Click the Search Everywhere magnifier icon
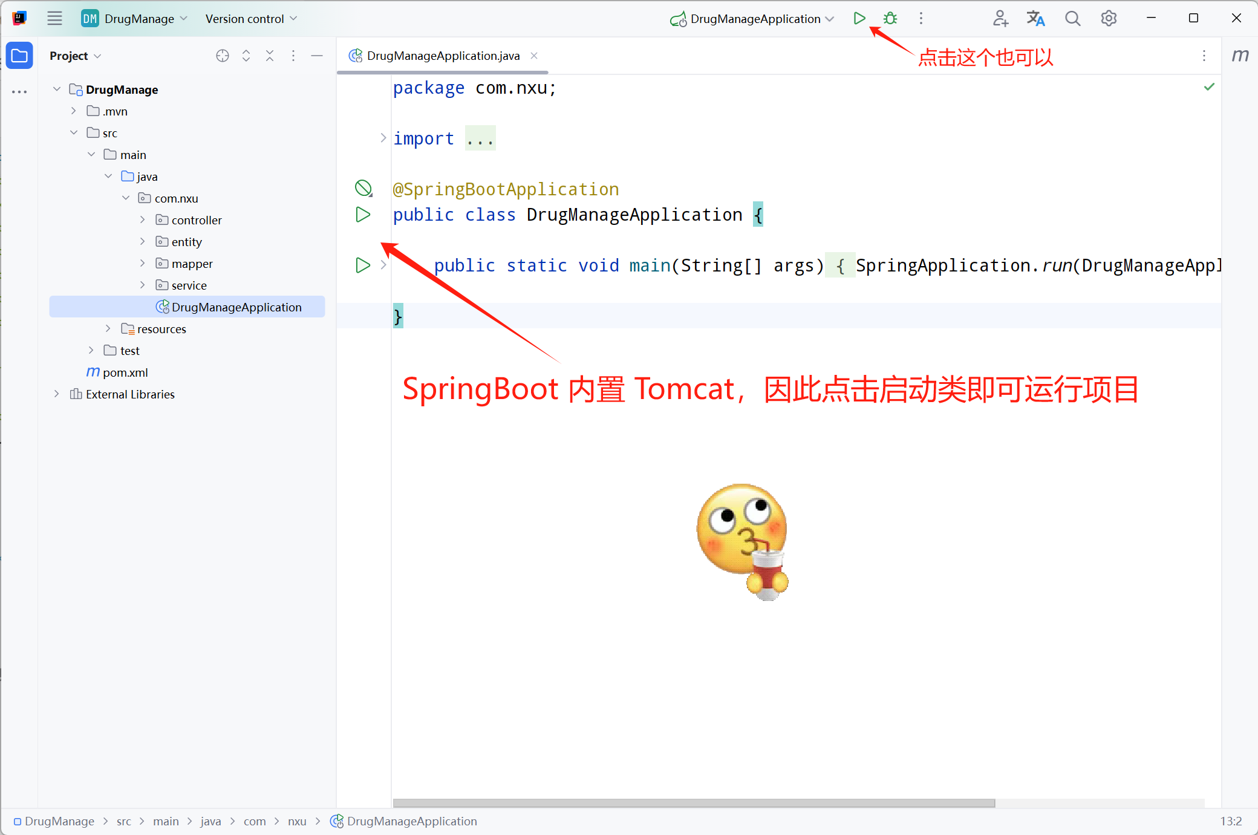The height and width of the screenshot is (835, 1258). tap(1072, 19)
